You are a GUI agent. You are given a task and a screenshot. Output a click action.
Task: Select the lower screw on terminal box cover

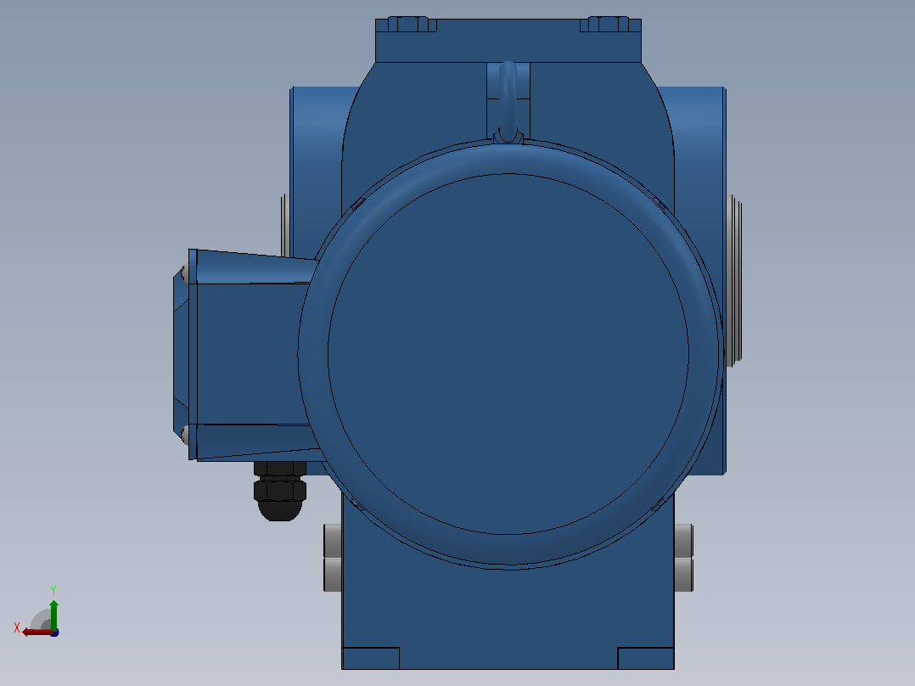pyautogui.click(x=184, y=434)
